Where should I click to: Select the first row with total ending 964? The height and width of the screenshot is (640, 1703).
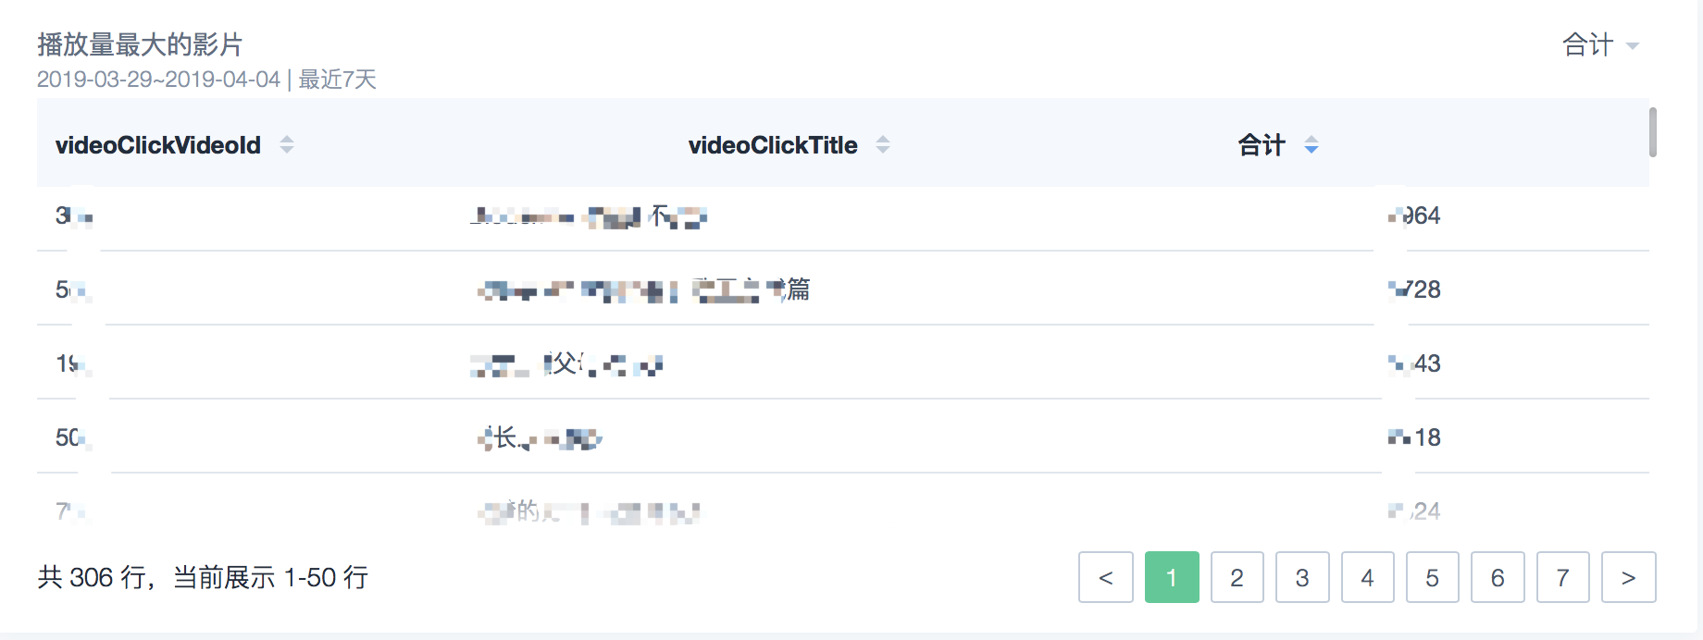[x=843, y=217]
